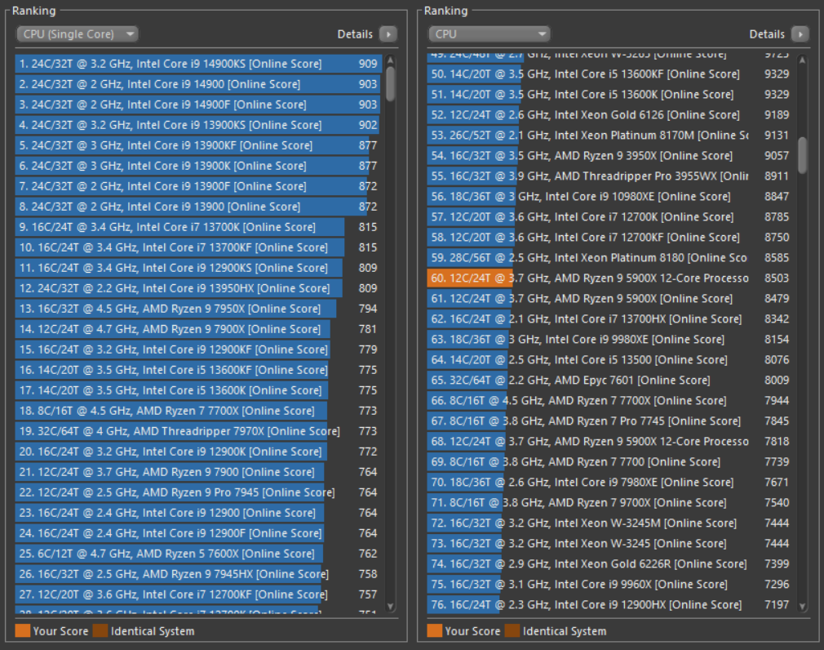824x650 pixels.
Task: Select row 4 Intel Core i9 13900KS
Action: (198, 125)
